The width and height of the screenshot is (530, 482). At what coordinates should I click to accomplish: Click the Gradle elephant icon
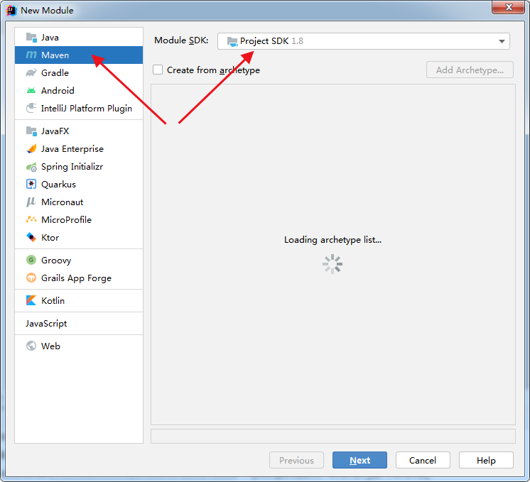tap(31, 72)
